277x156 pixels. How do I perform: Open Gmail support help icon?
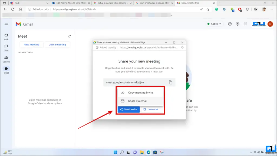pos(230,24)
